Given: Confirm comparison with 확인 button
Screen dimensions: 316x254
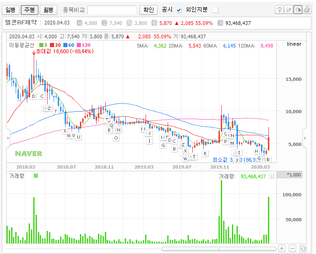Looking at the screenshot, I should 148,10.
